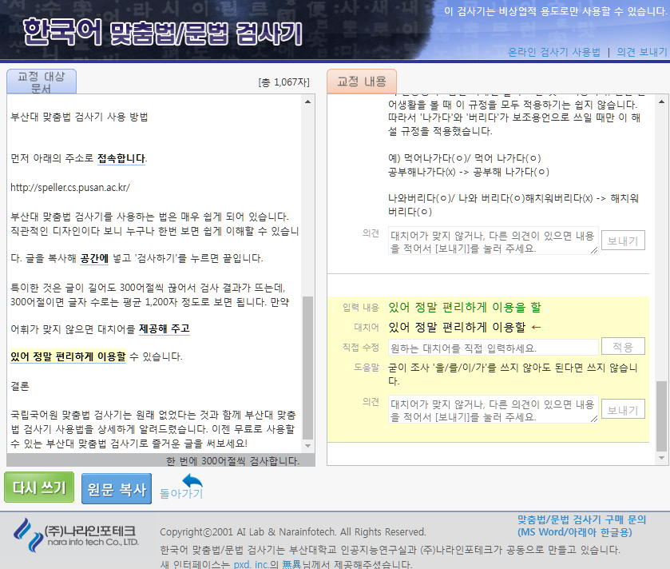Click the scroll-down arrow of the 교정 내용 panel
This screenshot has width=670, height=569.
click(x=661, y=458)
